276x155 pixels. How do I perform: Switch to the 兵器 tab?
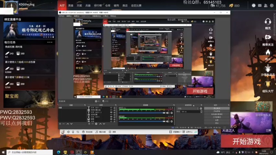(88, 6)
